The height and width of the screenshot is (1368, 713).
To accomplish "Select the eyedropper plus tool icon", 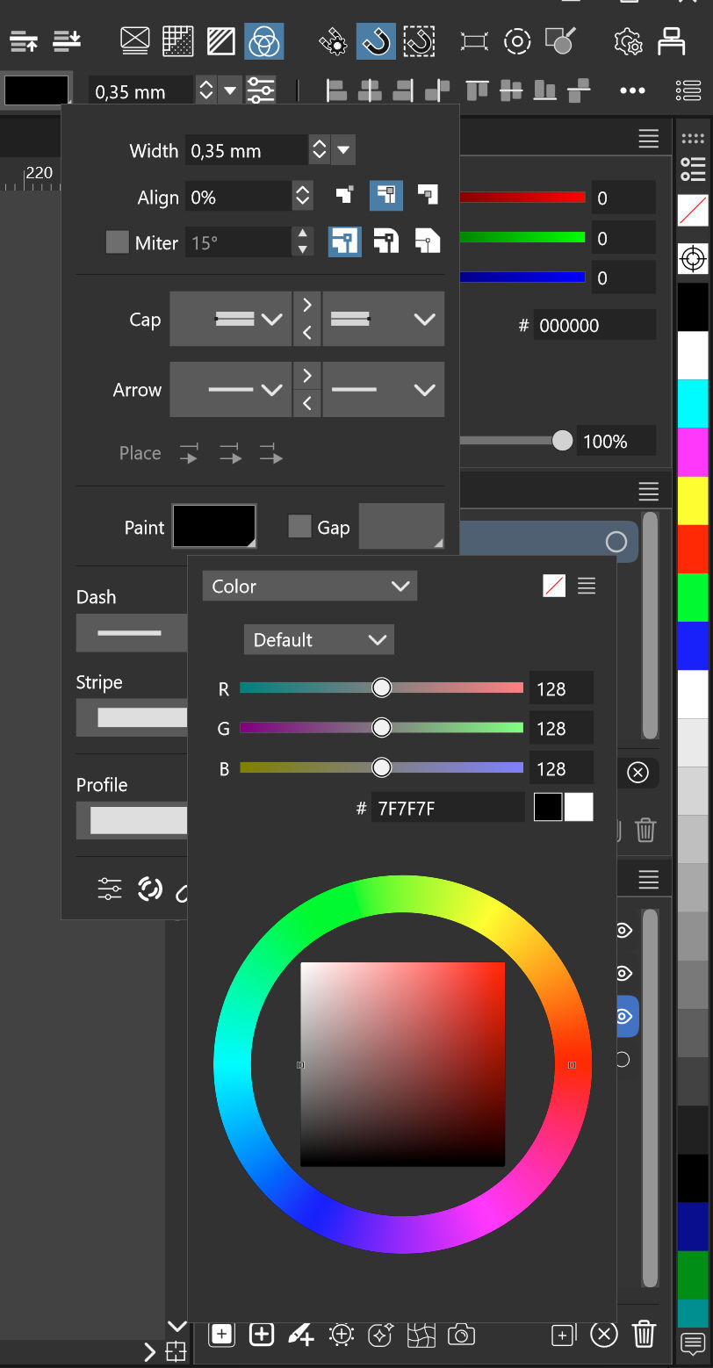I will (x=300, y=1336).
